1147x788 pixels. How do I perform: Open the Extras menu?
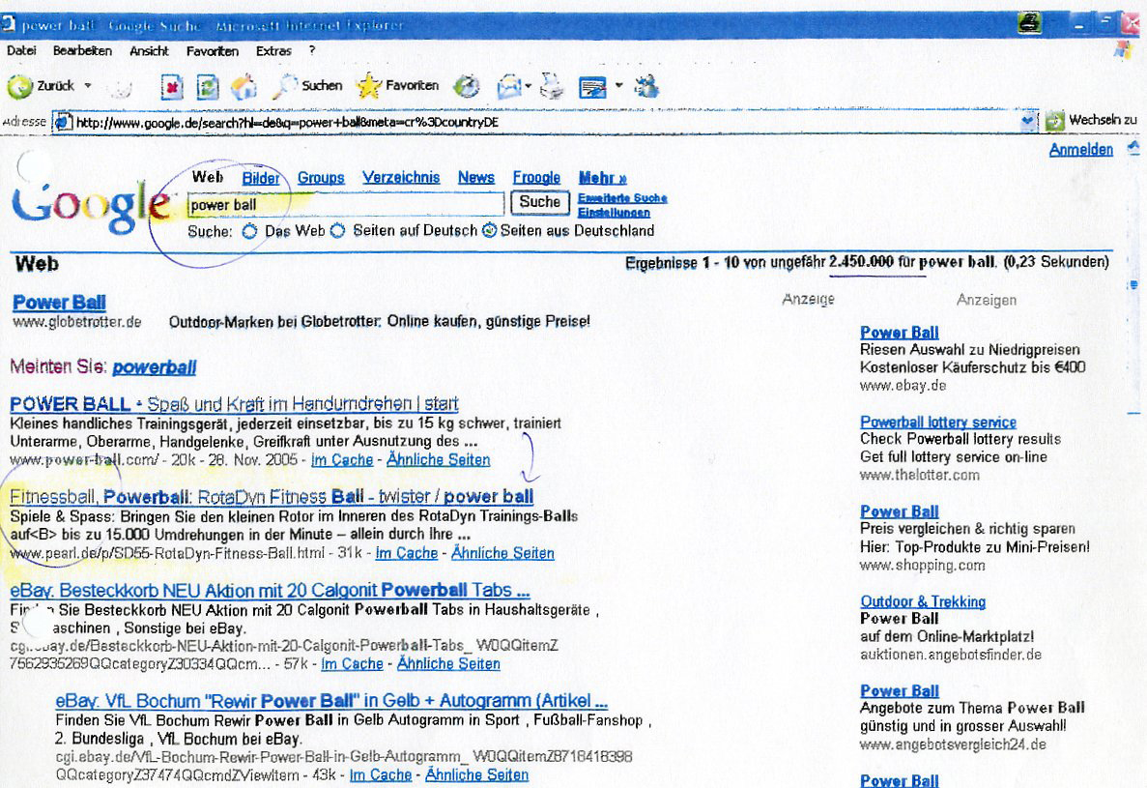tap(273, 50)
